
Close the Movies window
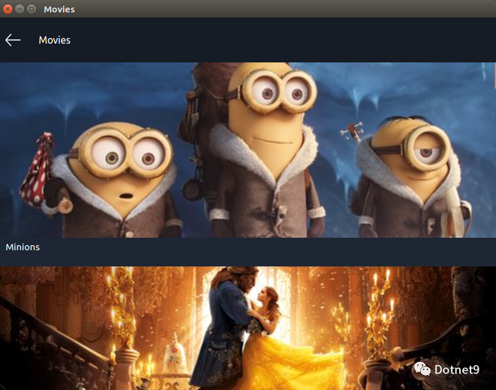(7, 9)
